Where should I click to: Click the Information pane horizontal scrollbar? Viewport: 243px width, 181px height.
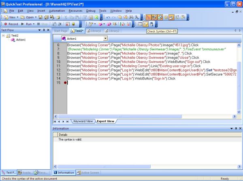click(104, 166)
